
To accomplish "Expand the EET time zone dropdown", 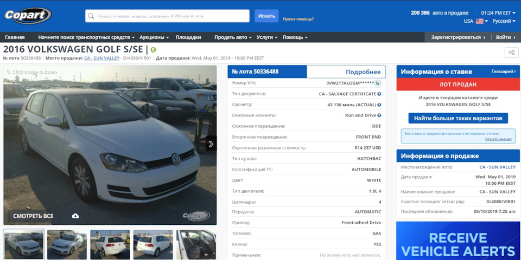I will click(x=498, y=13).
